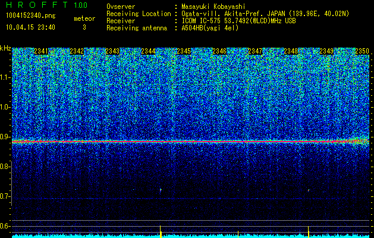Click the 0.7 kHz axis label
The height and width of the screenshot is (238, 374).
pyautogui.click(x=5, y=196)
